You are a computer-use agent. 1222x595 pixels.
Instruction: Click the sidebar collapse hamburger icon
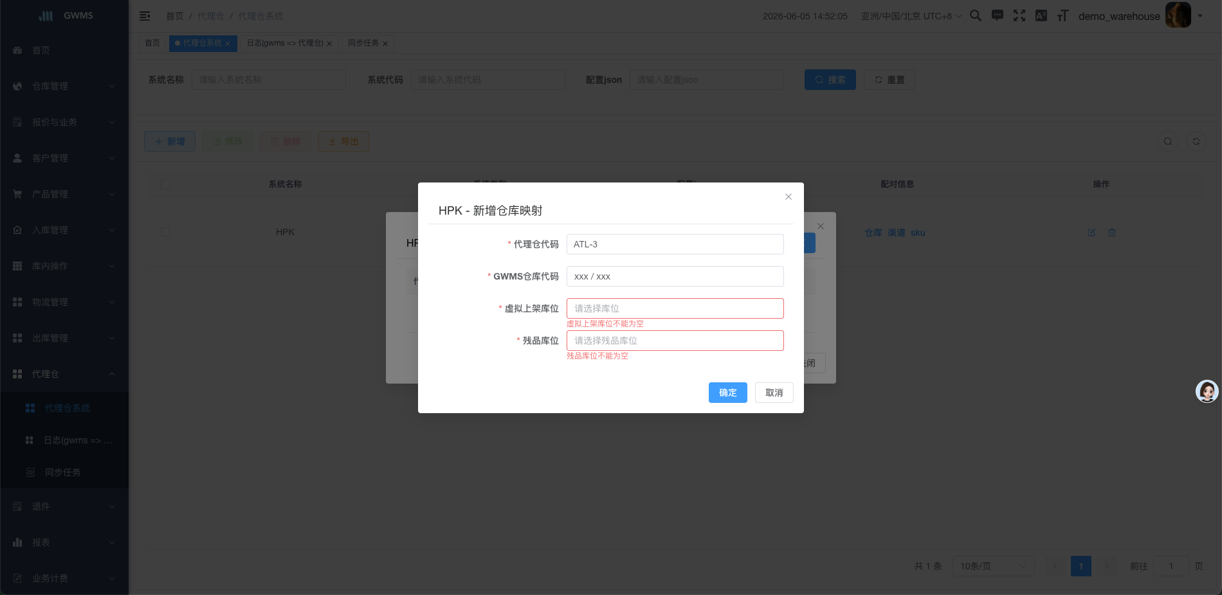tap(145, 16)
